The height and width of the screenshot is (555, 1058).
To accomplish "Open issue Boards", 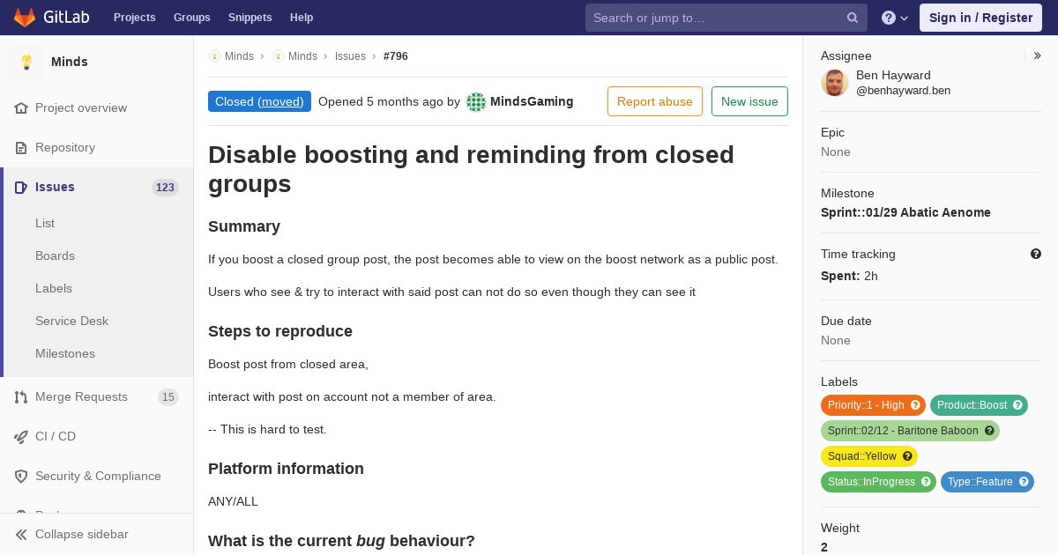I will 55,255.
